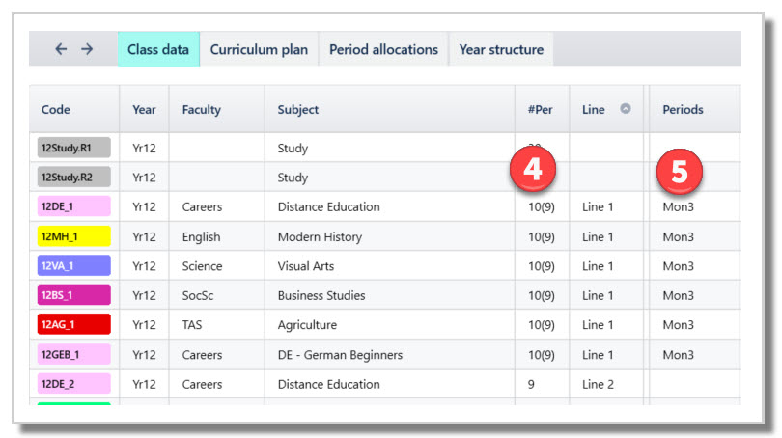This screenshot has width=782, height=438.
Task: Open the Curriculum plan tab
Action: [259, 49]
